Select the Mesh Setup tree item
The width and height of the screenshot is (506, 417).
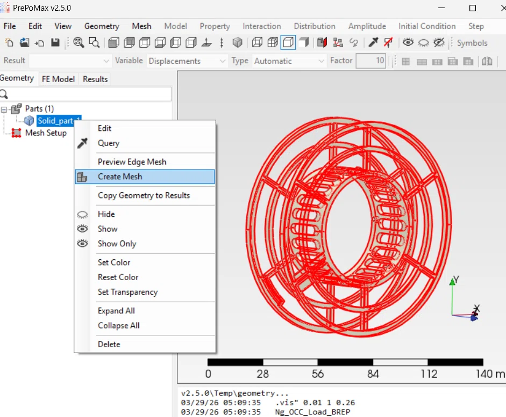click(46, 133)
